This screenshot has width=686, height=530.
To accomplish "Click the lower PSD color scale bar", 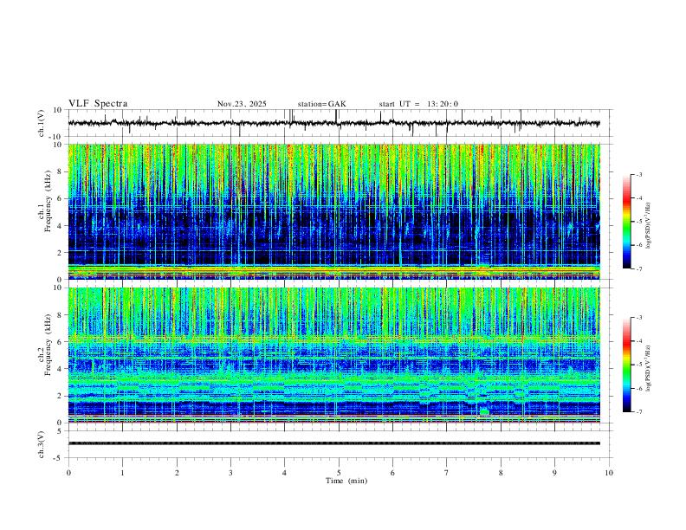I will pos(626,365).
